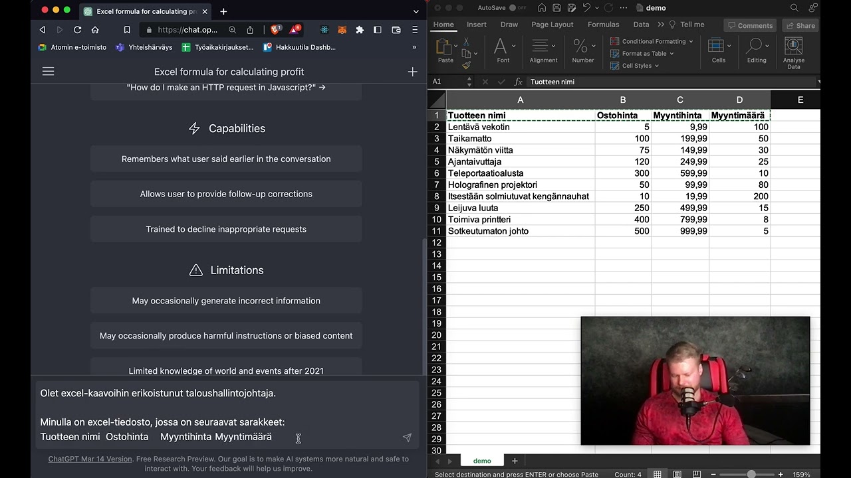
Task: Click the Excel search magnifier icon
Action: pos(794,8)
